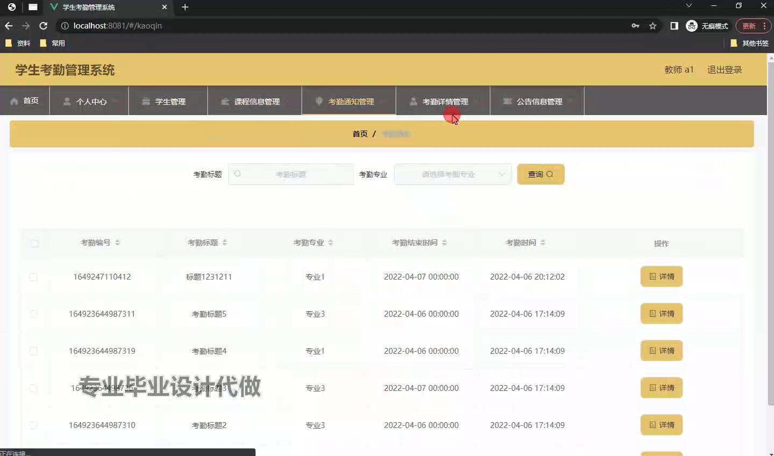Image resolution: width=774 pixels, height=456 pixels.
Task: Sort by 考勤时间 column arrows
Action: tap(543, 243)
